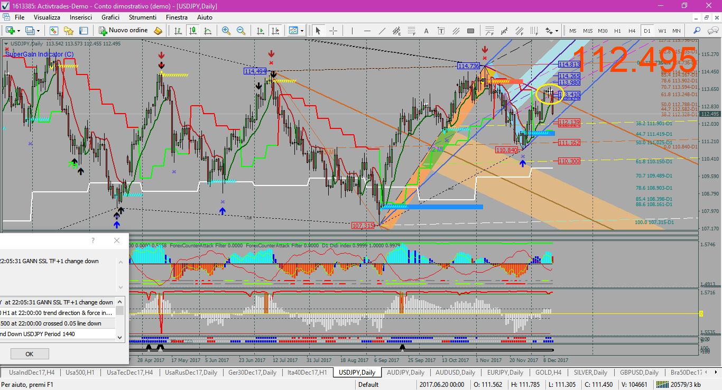The height and width of the screenshot is (390, 722).
Task: Open MetaEditor yellow book icon
Action: (x=158, y=31)
